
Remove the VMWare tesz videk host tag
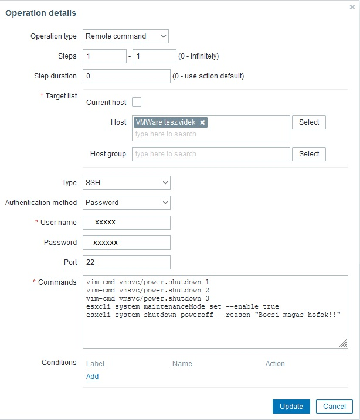click(202, 122)
